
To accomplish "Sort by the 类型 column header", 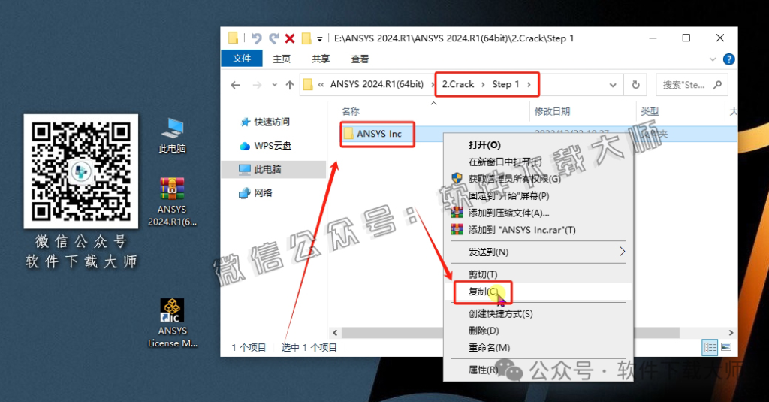I will pyautogui.click(x=650, y=111).
